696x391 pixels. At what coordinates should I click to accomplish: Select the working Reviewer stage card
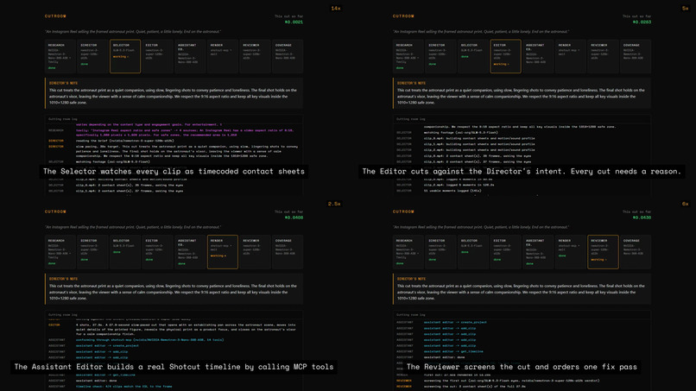coord(604,252)
